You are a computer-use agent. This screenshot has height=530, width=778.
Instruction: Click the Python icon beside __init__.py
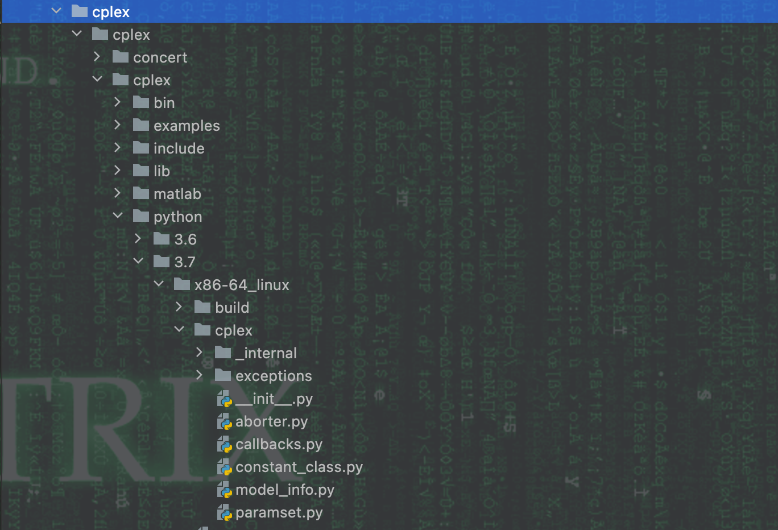pyautogui.click(x=225, y=399)
